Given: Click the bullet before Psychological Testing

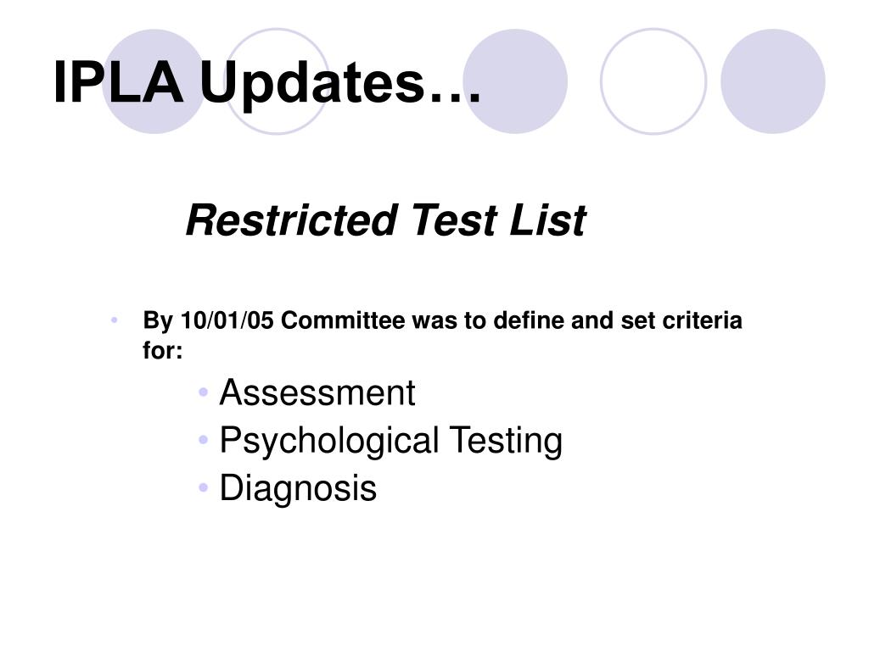Looking at the screenshot, I should 203,440.
